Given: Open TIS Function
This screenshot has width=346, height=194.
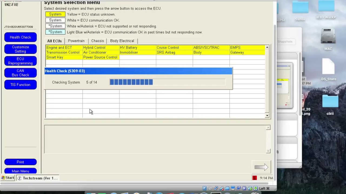Looking at the screenshot, I should pos(21,85).
